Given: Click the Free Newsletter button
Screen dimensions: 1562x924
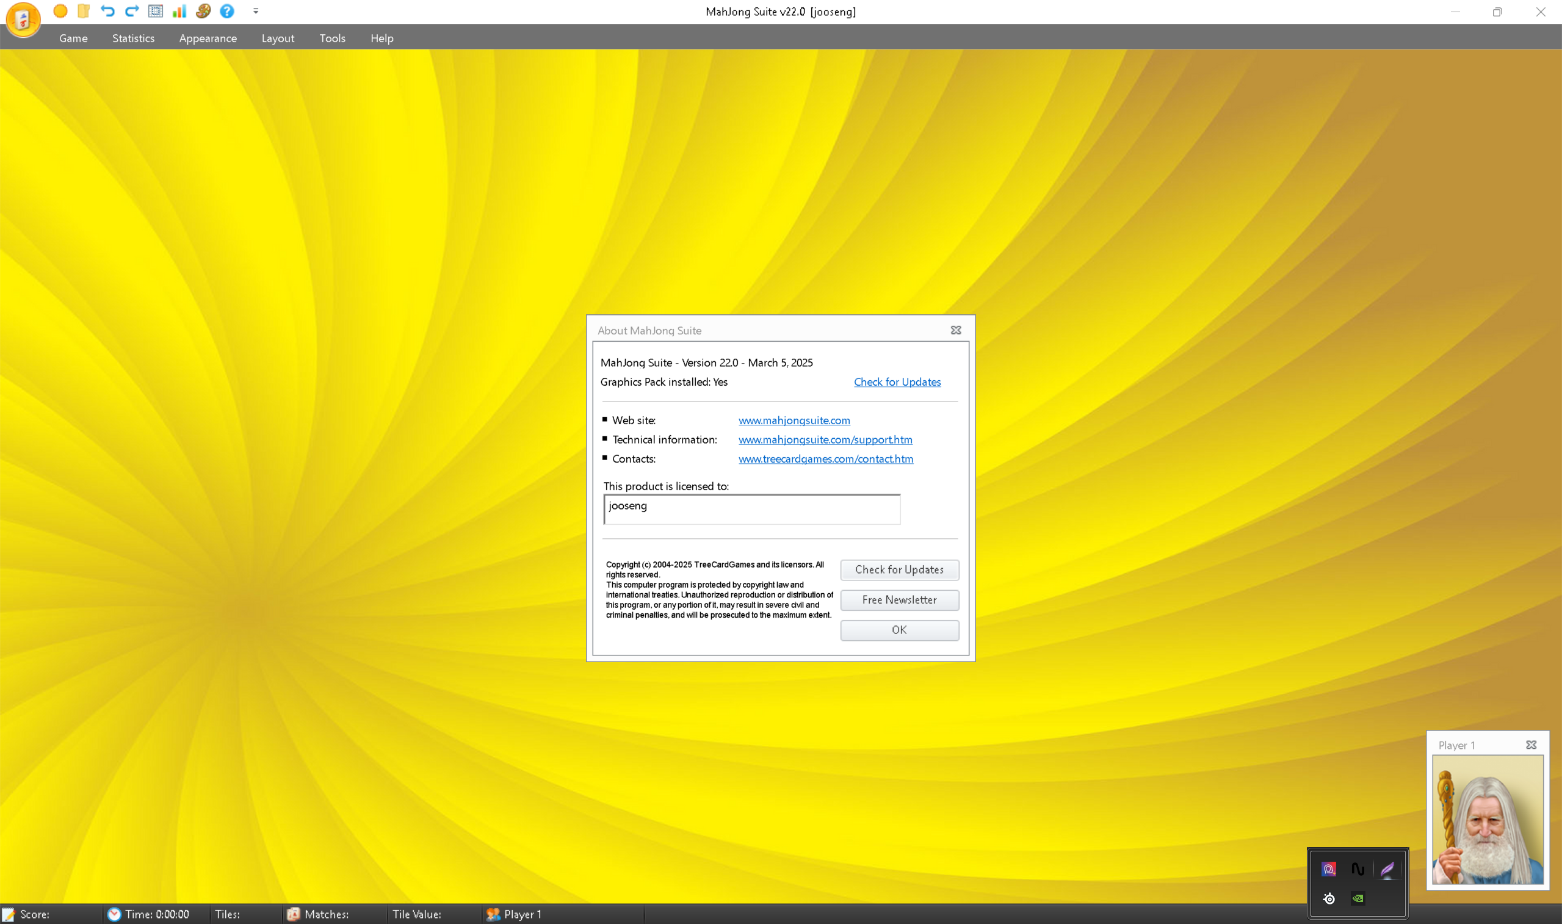Looking at the screenshot, I should [x=899, y=599].
